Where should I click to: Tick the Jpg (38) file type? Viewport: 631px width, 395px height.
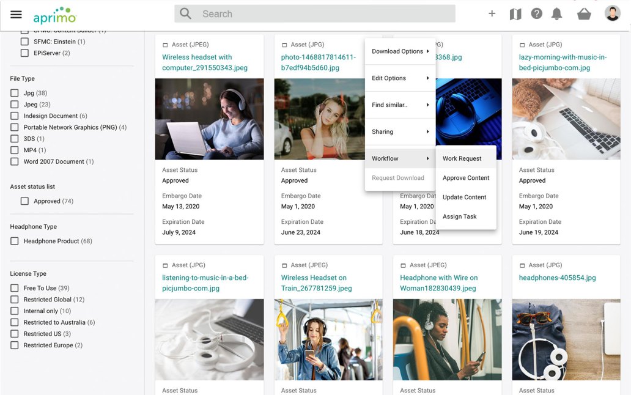15,93
